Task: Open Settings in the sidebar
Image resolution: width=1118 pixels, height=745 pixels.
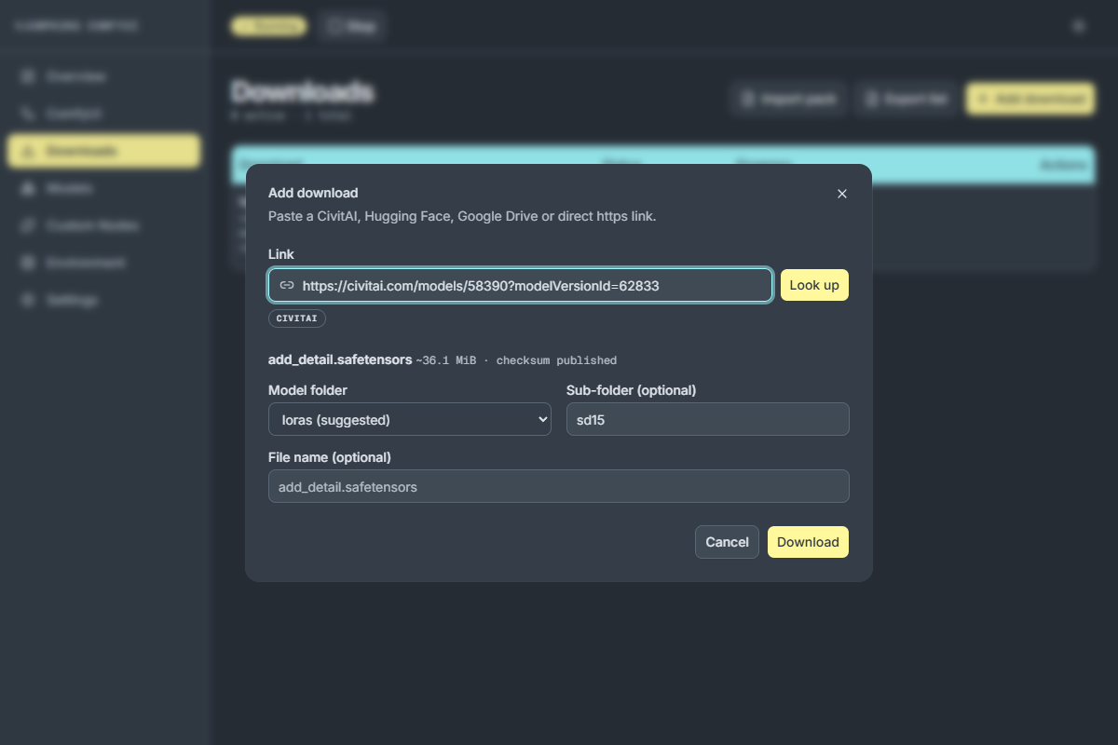Action: click(104, 300)
